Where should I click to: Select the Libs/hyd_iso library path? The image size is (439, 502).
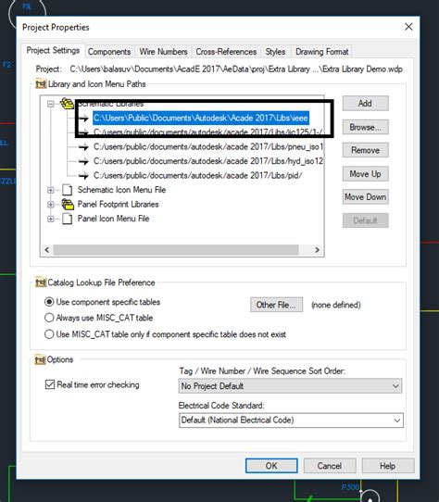point(208,161)
